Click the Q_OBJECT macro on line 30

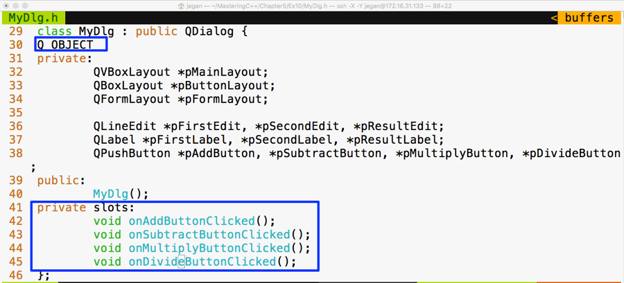click(65, 45)
